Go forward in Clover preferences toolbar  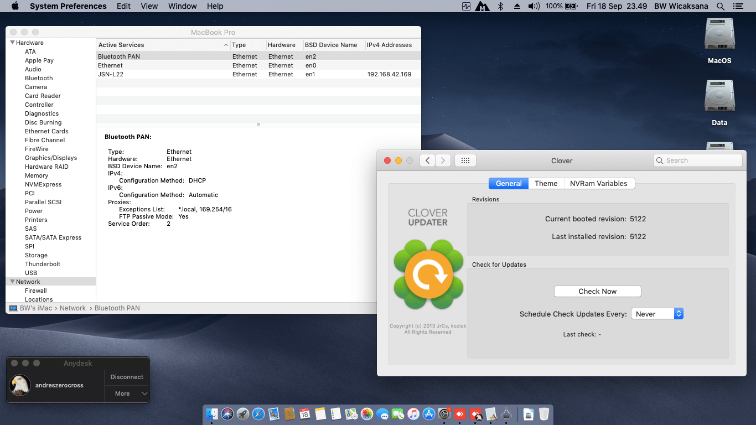point(443,160)
